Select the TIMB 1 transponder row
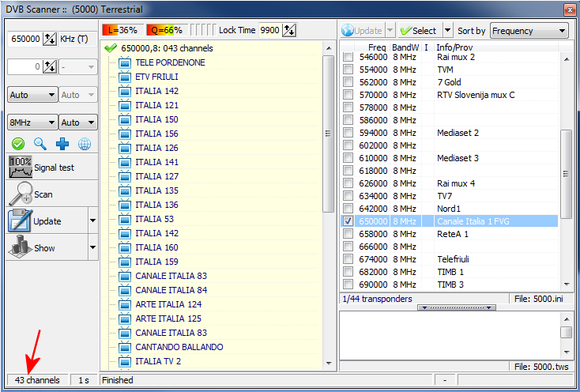This screenshot has height=392, width=580. pos(449,272)
